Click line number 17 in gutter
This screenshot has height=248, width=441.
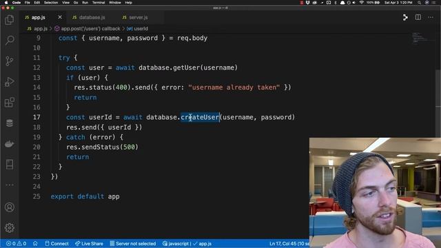[x=37, y=117]
